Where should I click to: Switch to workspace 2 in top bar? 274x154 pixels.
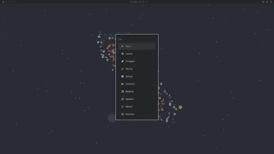coord(9,2)
